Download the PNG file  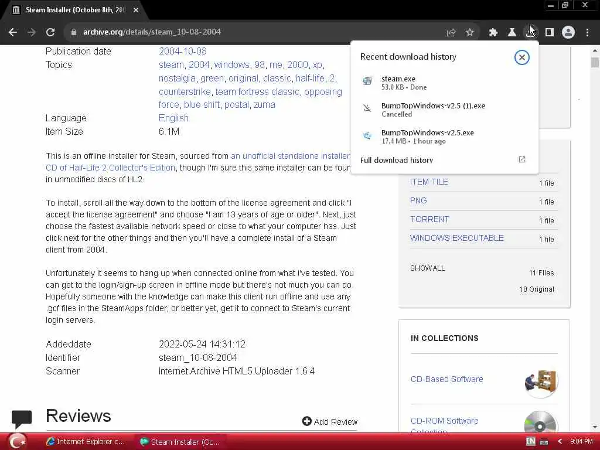pos(418,200)
